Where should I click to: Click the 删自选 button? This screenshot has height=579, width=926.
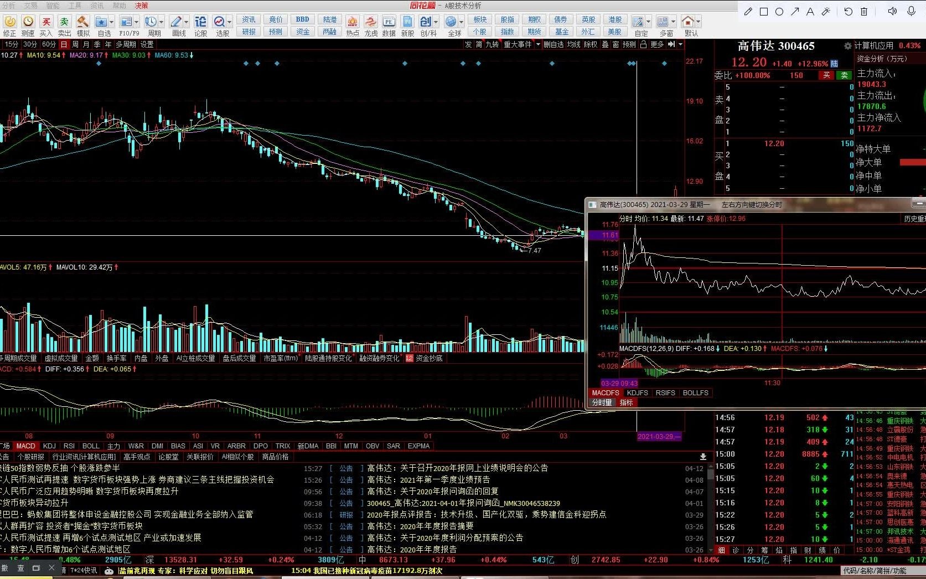click(553, 44)
